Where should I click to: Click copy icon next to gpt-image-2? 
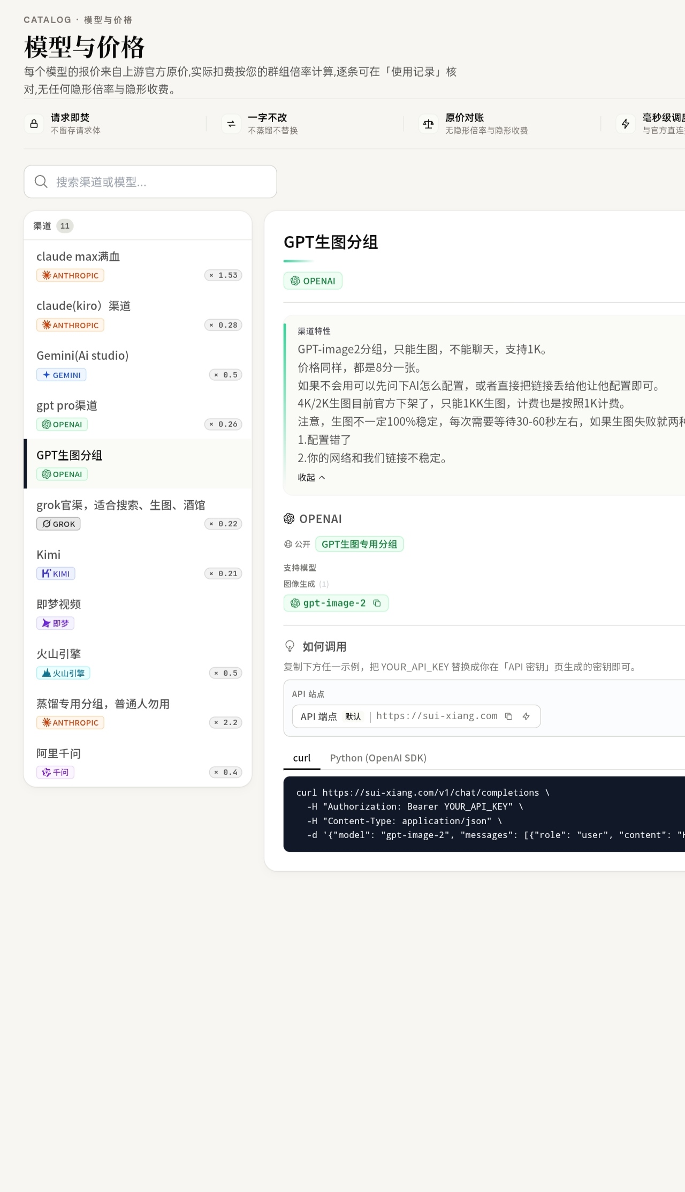[x=377, y=603]
